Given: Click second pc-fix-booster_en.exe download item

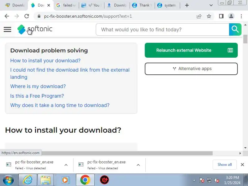Looking at the screenshot, I should (106, 165).
